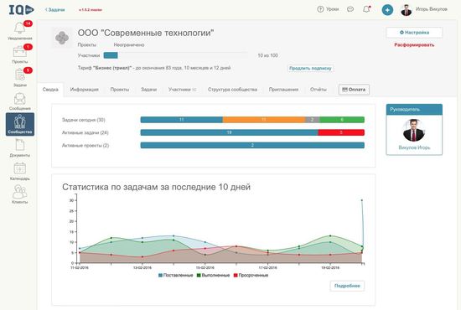Click Активные проекты (2) label

pos(85,146)
